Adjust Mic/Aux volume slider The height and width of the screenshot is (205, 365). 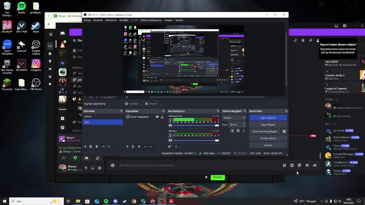(196, 140)
